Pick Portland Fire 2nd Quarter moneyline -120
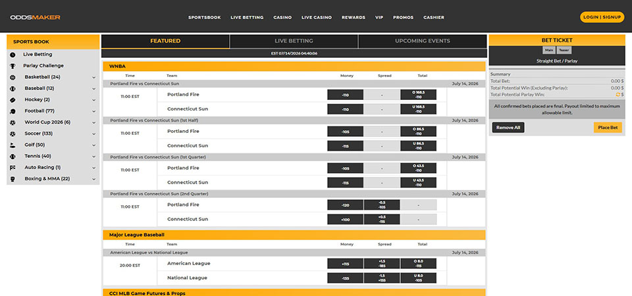Image resolution: width=632 pixels, height=296 pixels. click(346, 205)
